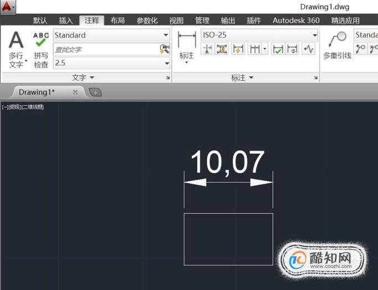Viewport: 378px width, 290px height.
Task: Click the remove leader icon
Action: [373, 49]
